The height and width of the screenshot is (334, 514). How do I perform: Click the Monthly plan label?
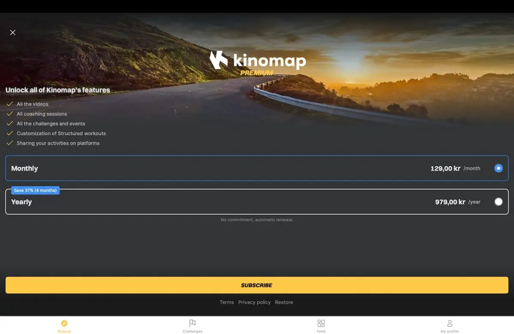pos(24,168)
